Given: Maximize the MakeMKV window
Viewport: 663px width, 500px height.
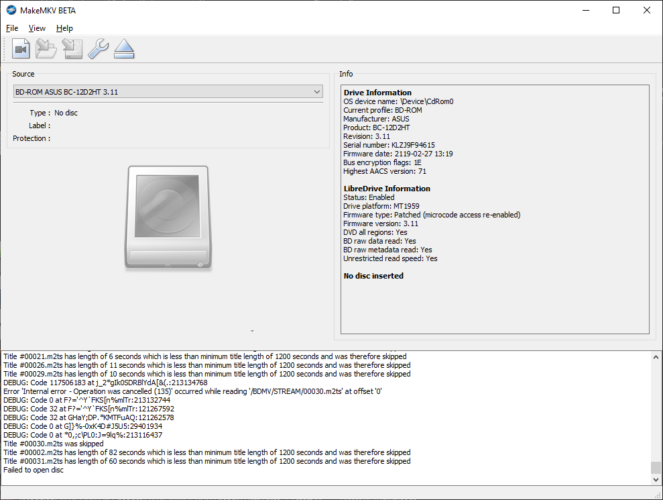Looking at the screenshot, I should (x=615, y=10).
